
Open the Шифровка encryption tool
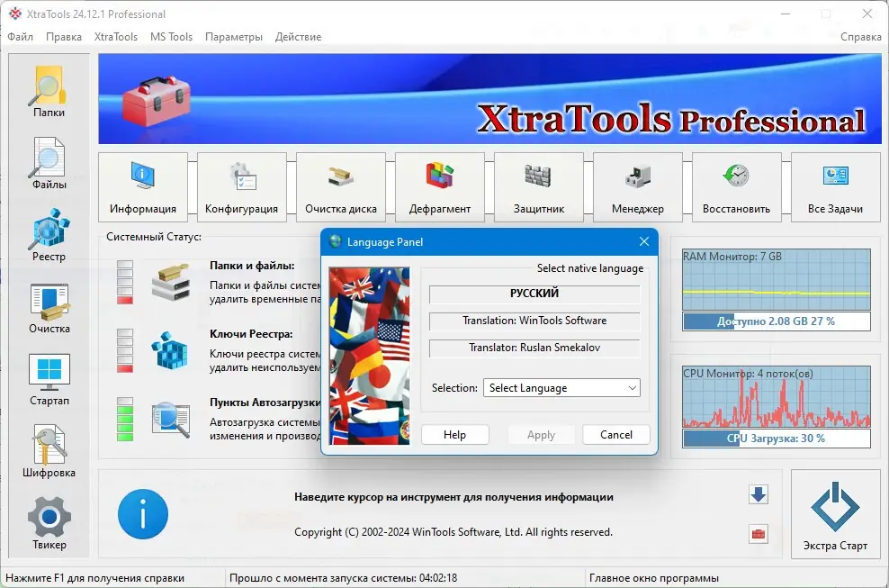tap(49, 452)
